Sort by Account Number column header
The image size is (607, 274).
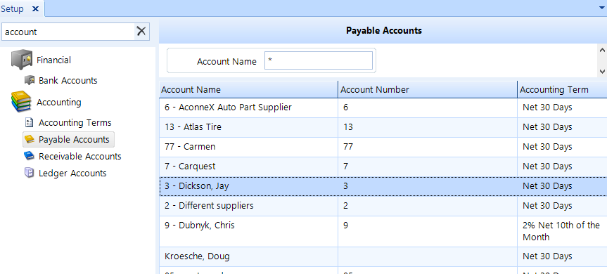[428, 90]
